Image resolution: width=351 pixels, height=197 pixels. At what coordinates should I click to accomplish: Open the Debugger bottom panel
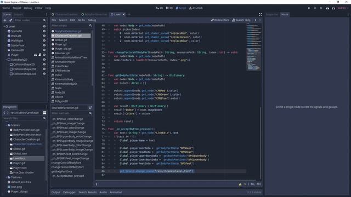tap(69, 192)
